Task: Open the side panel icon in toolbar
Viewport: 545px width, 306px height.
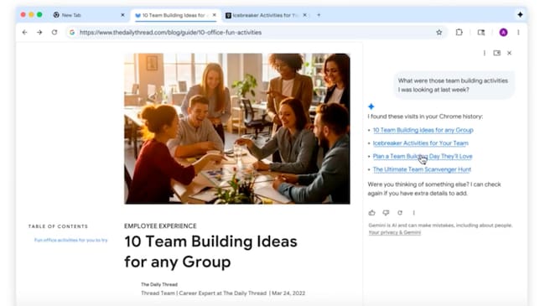Action: pyautogui.click(x=481, y=33)
